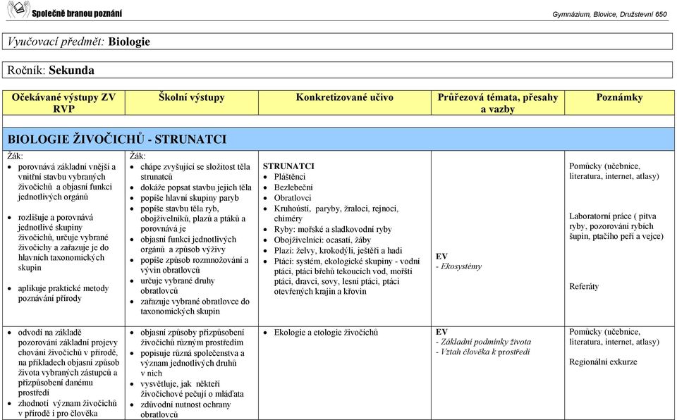Click italic text '- Vztah člověka k prostředí'
677x420 pixels.
click(482, 352)
